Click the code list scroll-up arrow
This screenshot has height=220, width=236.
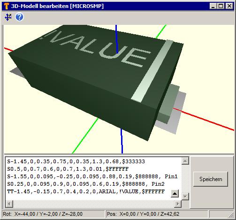coord(185,161)
